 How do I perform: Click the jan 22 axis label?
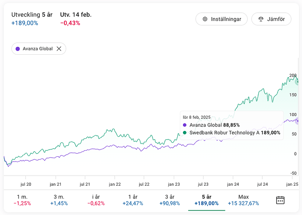pyautogui.click(x=115, y=184)
